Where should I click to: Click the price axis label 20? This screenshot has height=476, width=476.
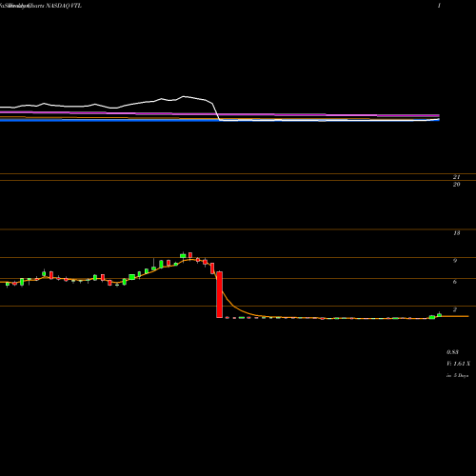456,185
